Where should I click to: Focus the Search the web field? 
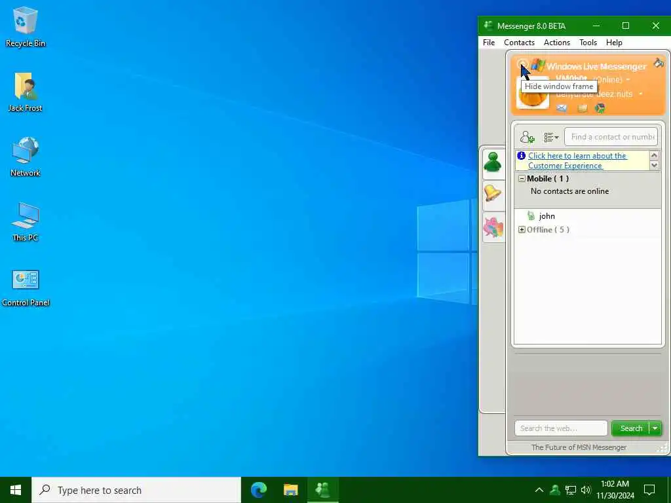(561, 428)
